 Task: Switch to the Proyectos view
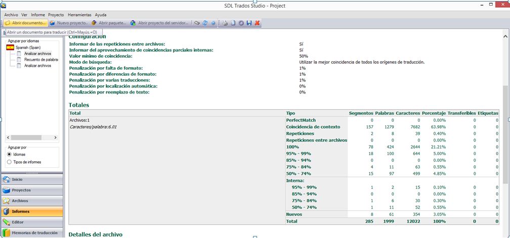pos(32,190)
